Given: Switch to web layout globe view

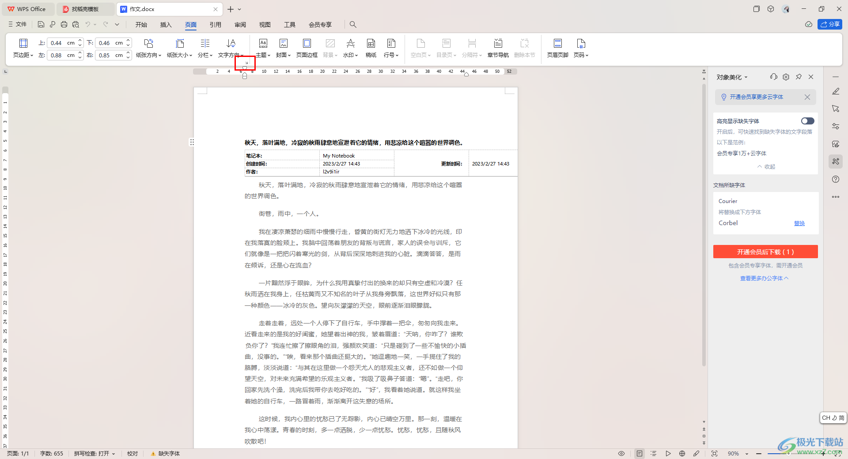Looking at the screenshot, I should click(x=682, y=453).
